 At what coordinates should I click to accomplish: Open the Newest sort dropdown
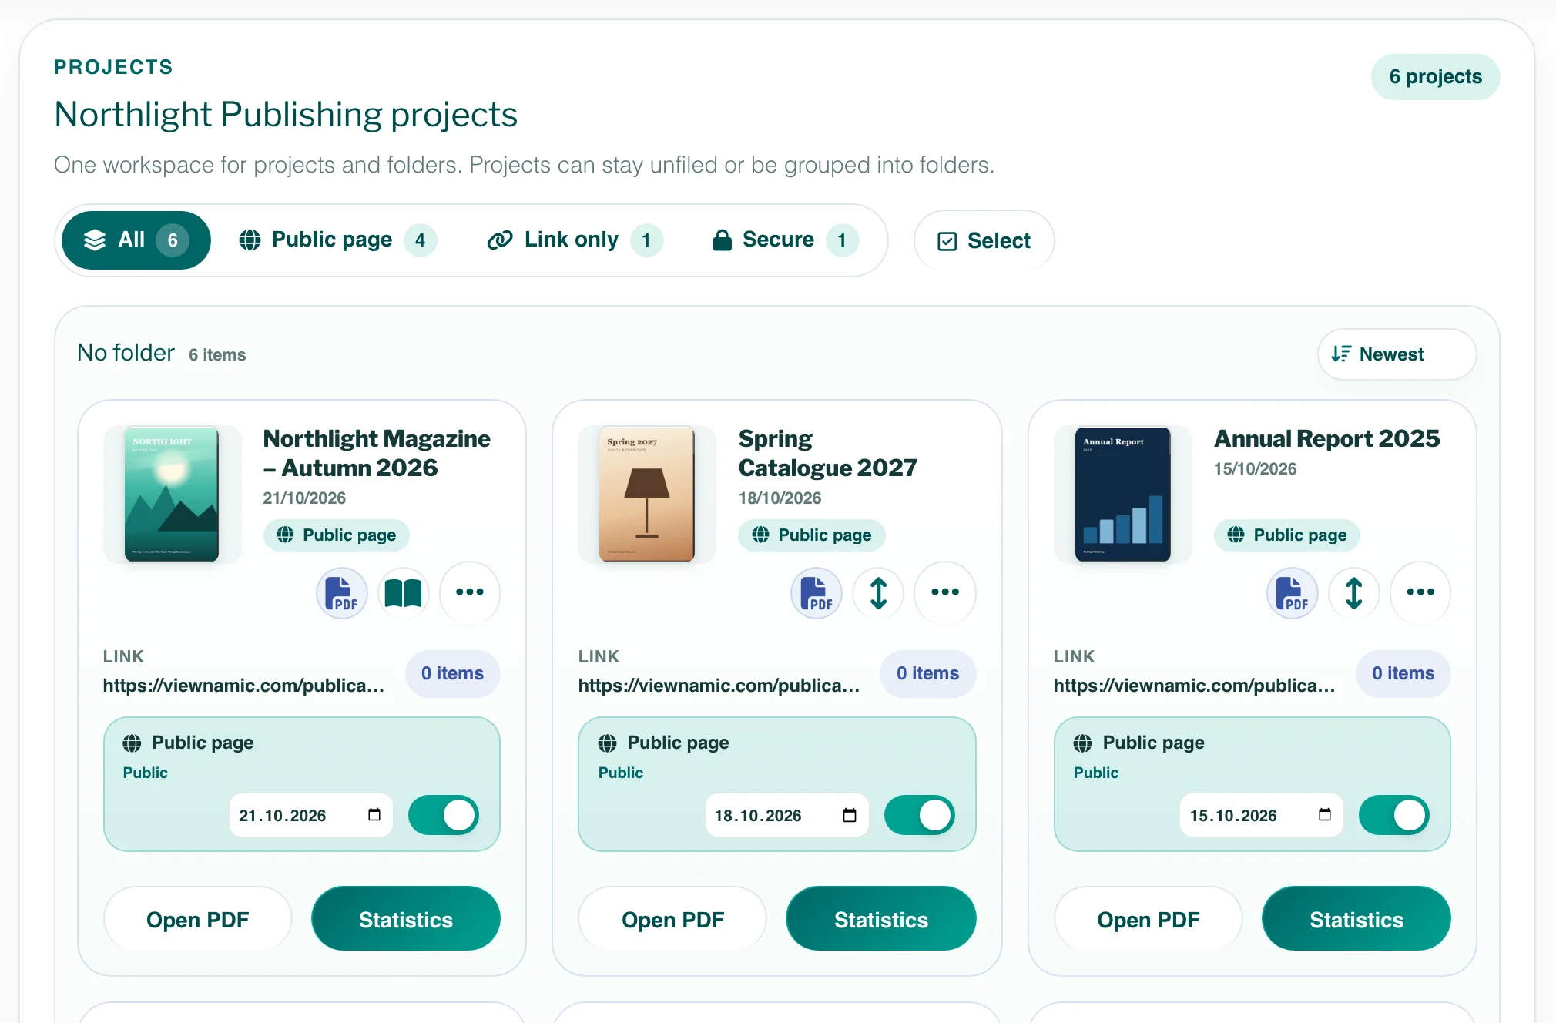pos(1397,354)
